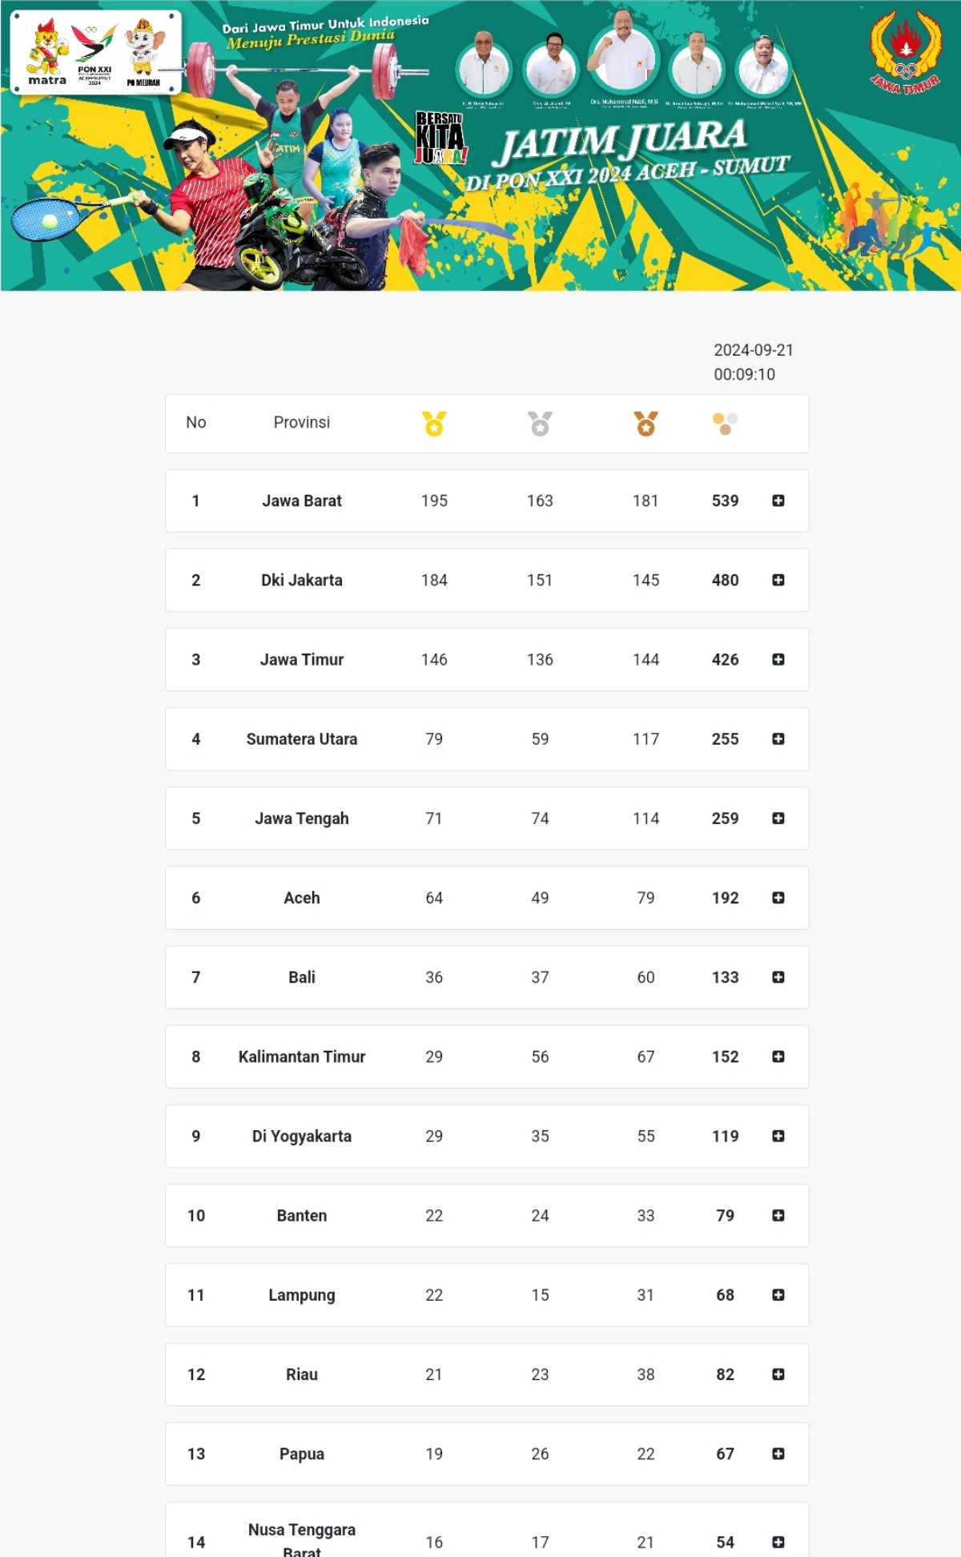Click the PON XXI mascot logo badge
Viewport: 961px width, 1557px height.
coord(95,52)
